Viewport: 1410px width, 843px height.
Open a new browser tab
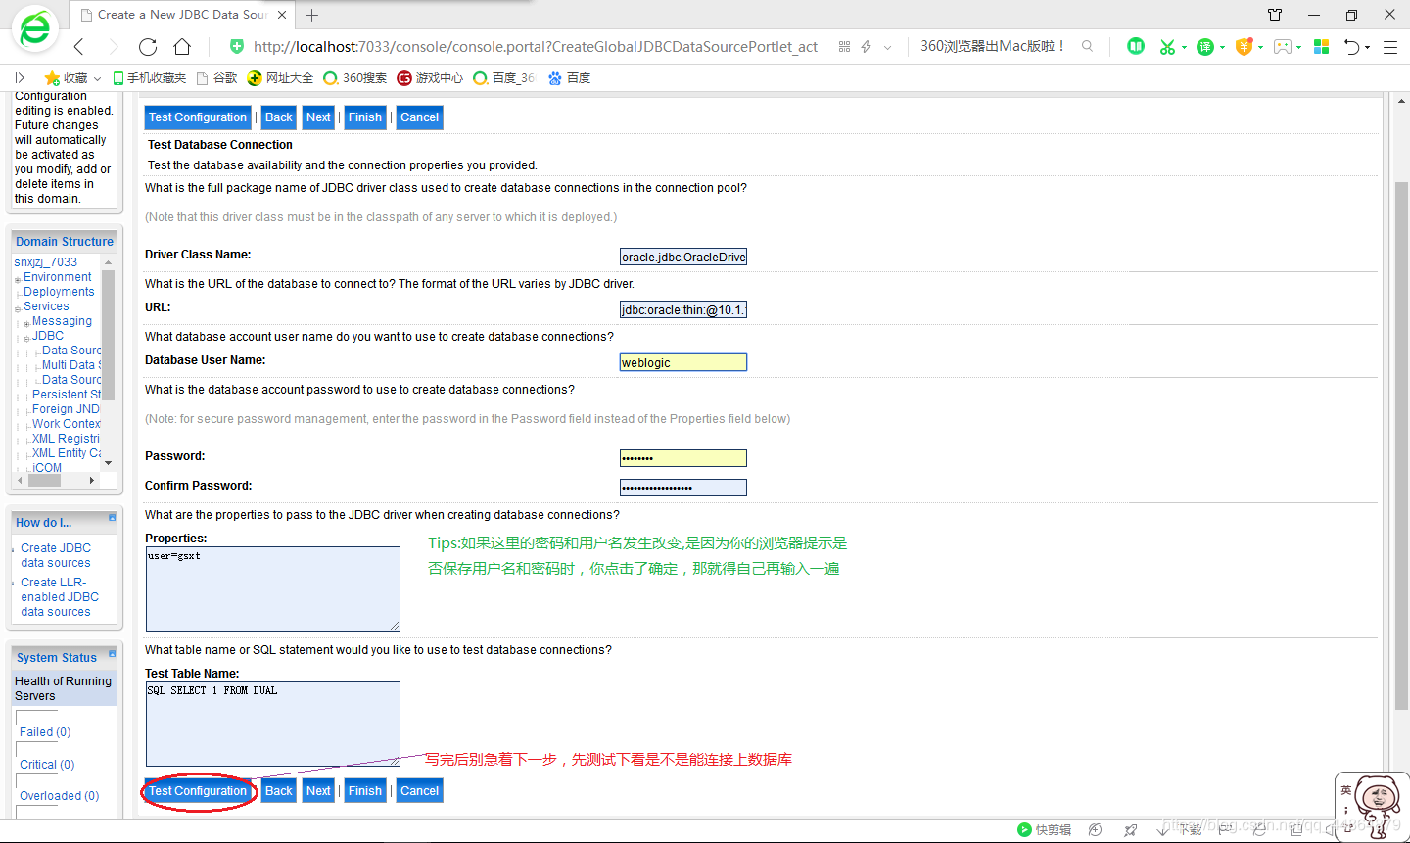(x=311, y=15)
